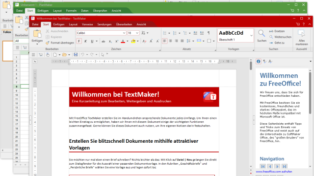Click the decrease indent icon in Absatz group

[x=195, y=33]
